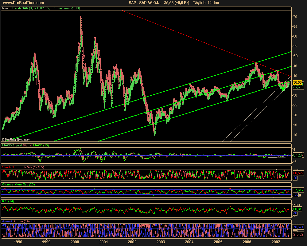Click the www.ProRealTime.com link at top
The height and width of the screenshot is (246, 307).
click(21, 3)
